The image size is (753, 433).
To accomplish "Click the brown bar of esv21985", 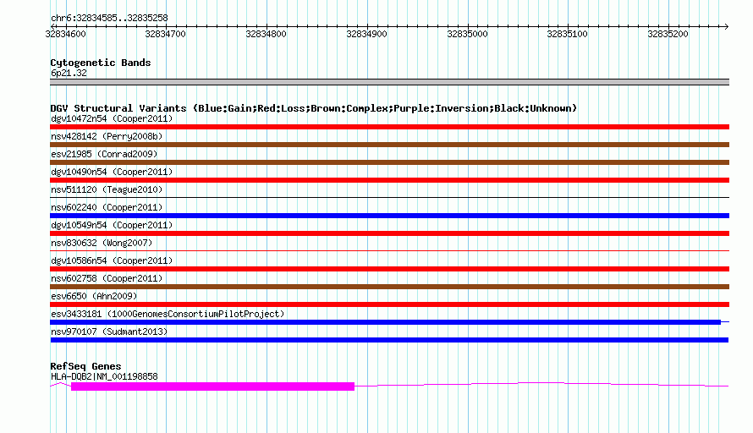I will coord(389,162).
